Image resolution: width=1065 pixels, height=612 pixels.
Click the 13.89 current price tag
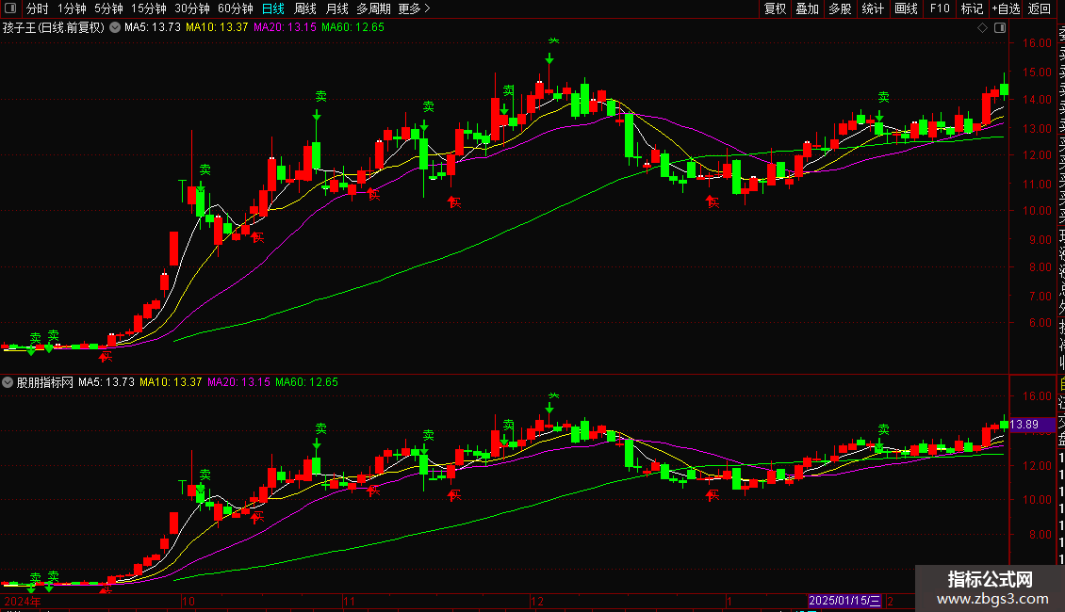pyautogui.click(x=1032, y=425)
